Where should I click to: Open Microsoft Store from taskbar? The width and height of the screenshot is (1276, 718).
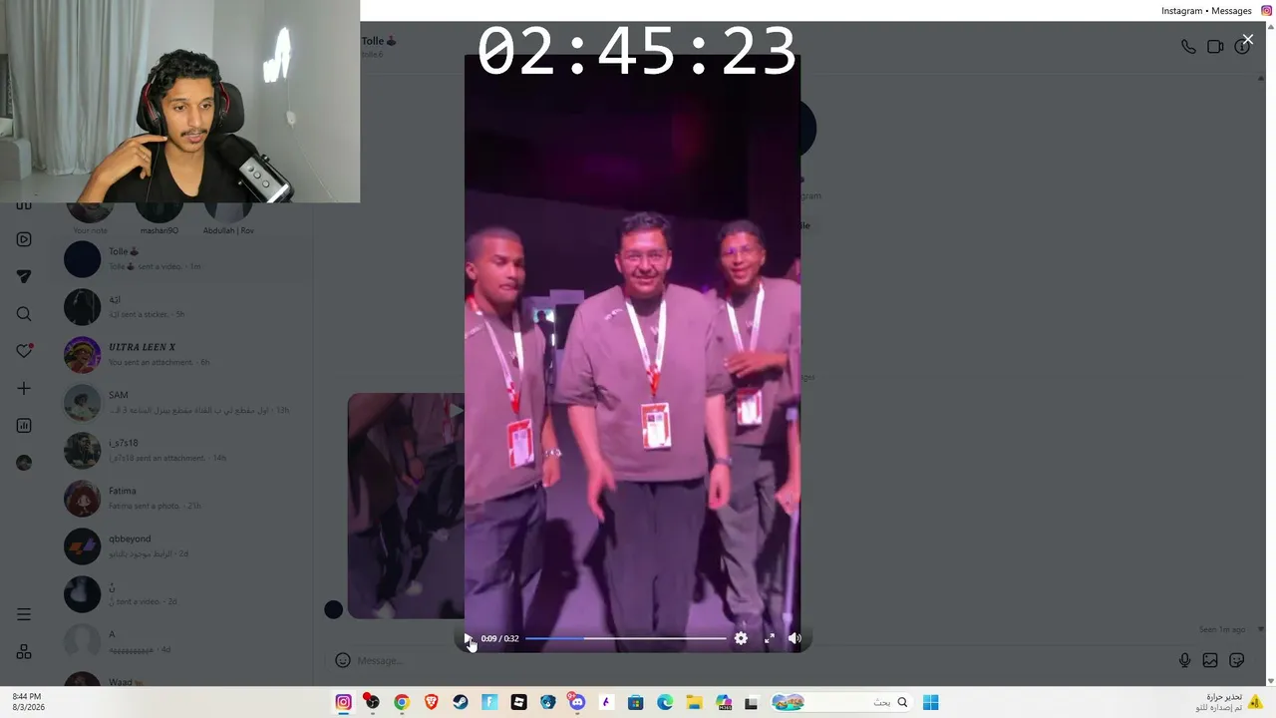point(635,702)
